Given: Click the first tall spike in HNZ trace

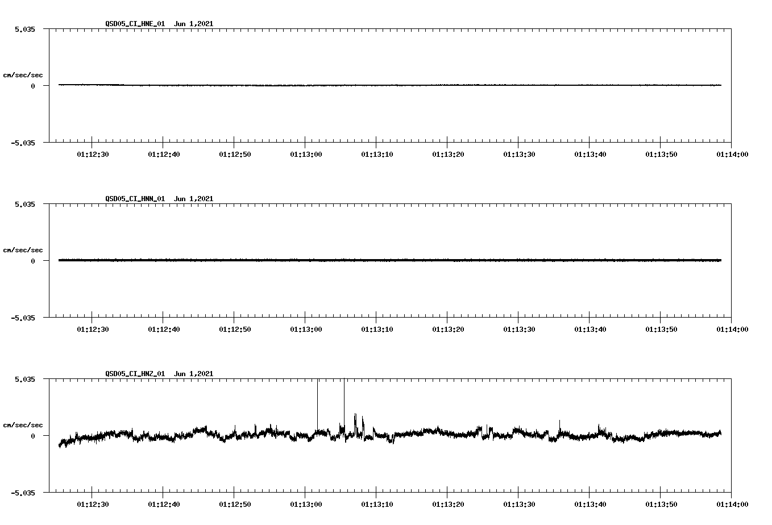Looking at the screenshot, I should click(x=317, y=405).
